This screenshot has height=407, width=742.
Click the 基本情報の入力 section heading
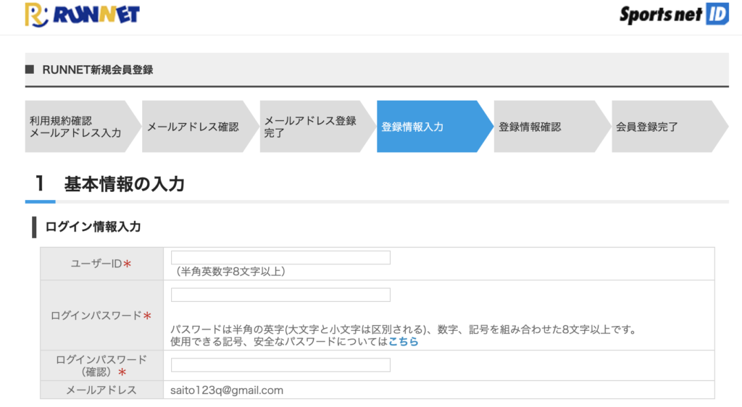click(124, 184)
